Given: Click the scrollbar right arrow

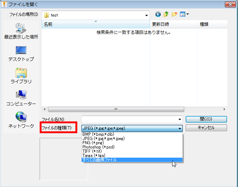Looking at the screenshot, I should click(x=225, y=109).
